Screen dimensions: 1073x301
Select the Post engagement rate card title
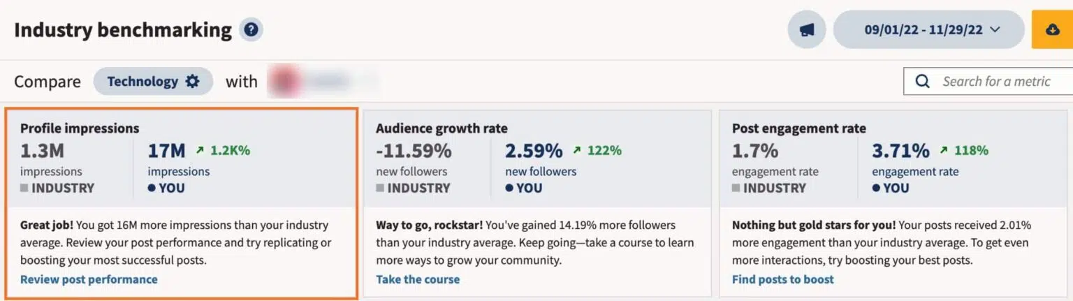click(x=798, y=128)
